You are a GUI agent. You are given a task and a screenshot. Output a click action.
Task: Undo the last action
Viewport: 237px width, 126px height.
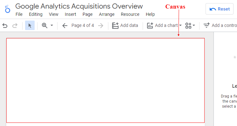tap(5, 25)
